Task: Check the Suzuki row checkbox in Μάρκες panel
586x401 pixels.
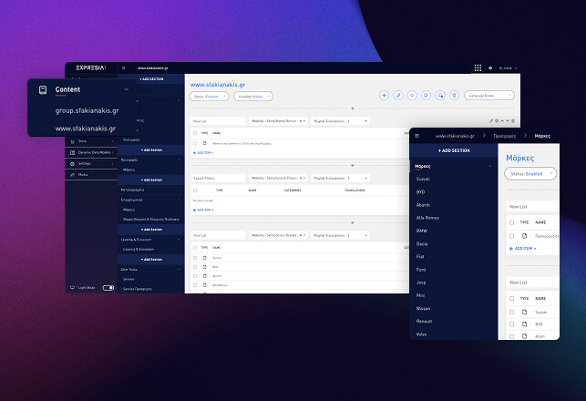Action: 512,311
